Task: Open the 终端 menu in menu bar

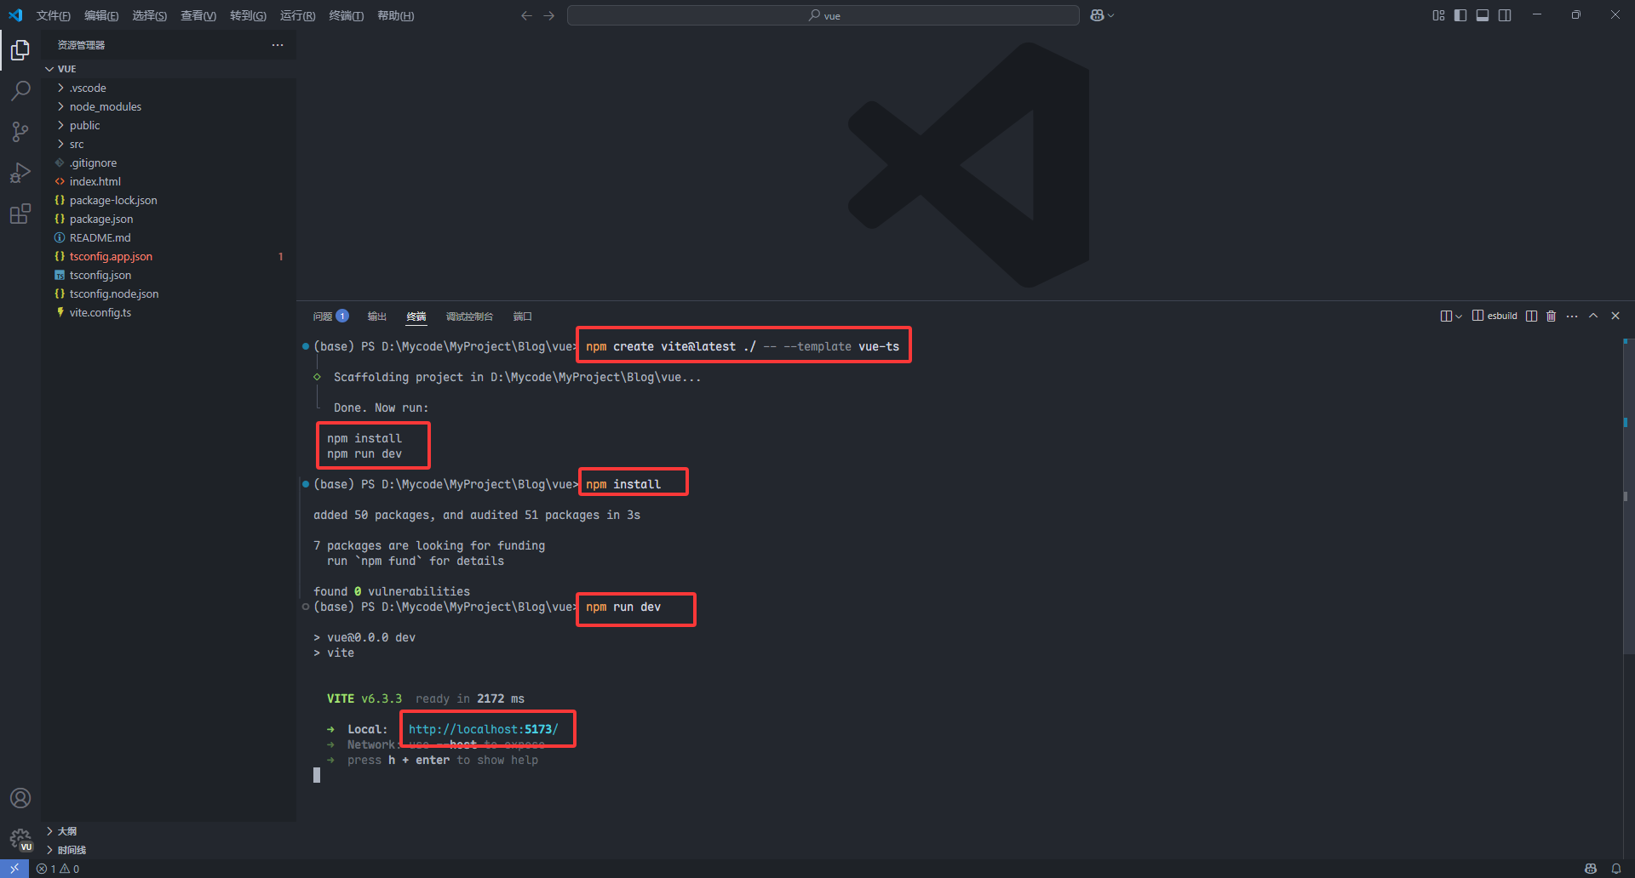Action: tap(346, 15)
